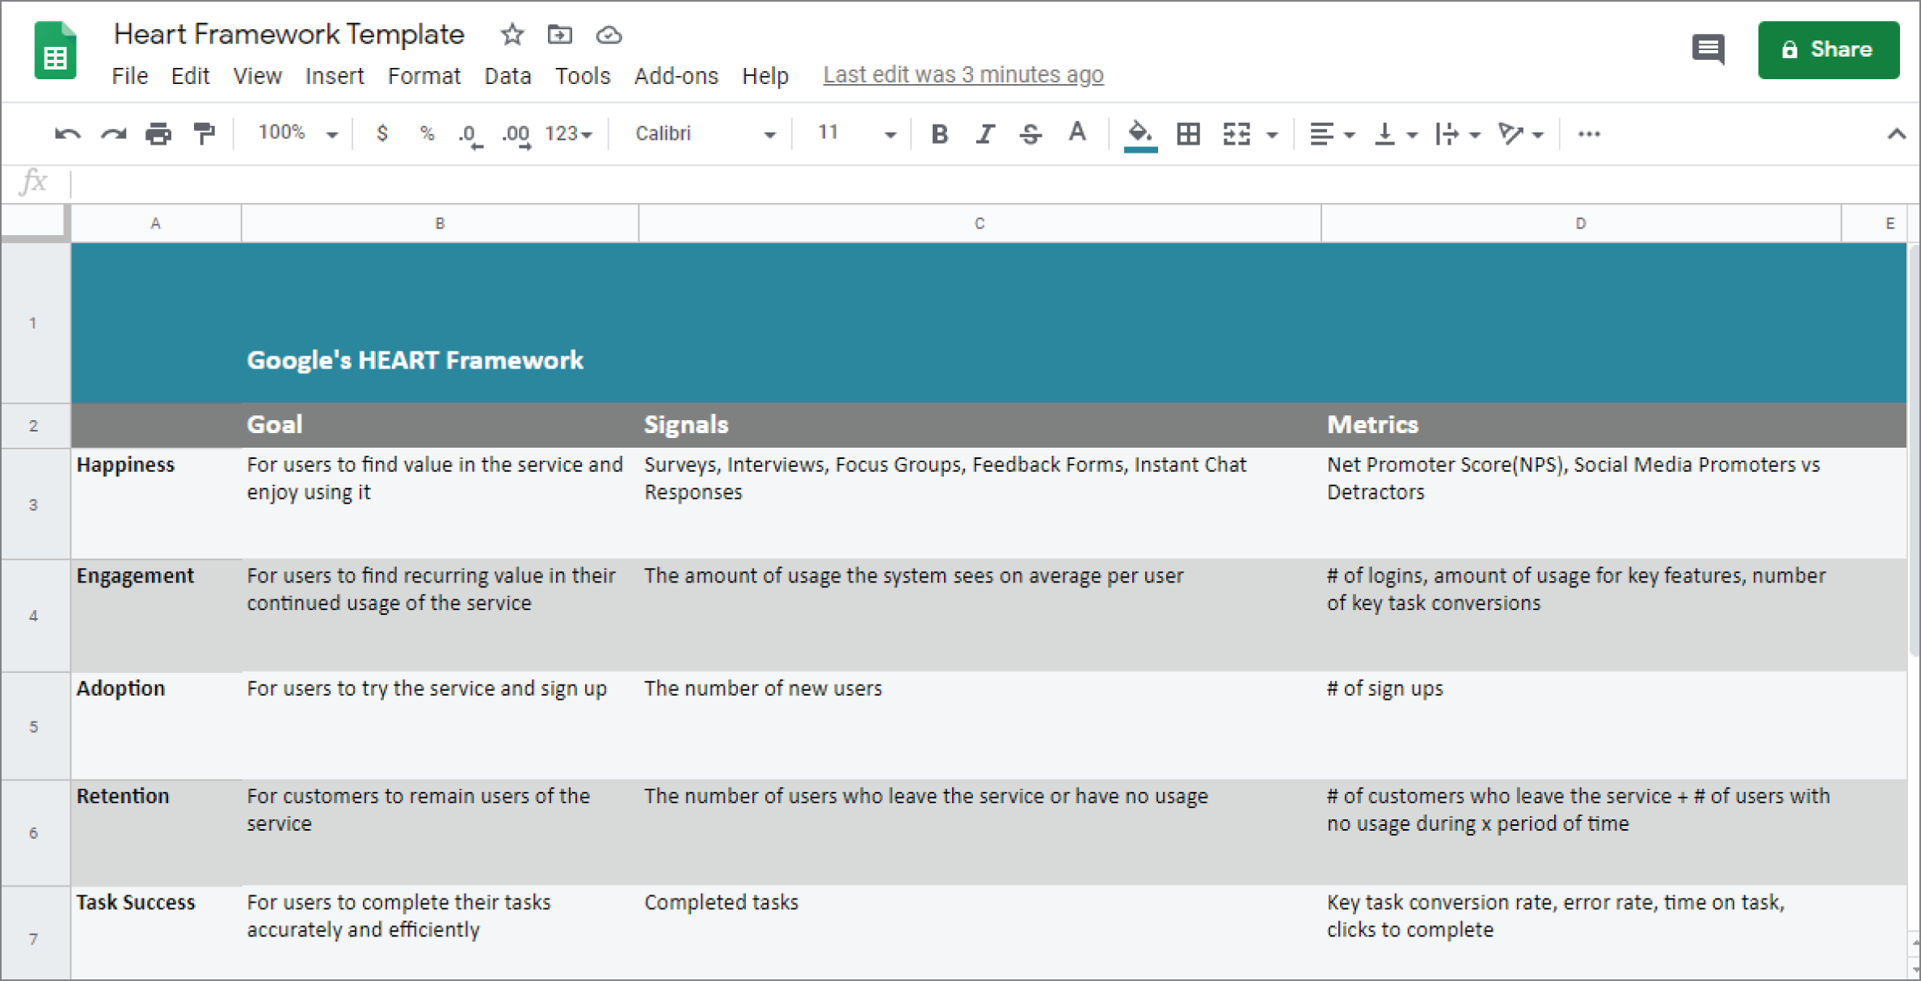
Task: Click the text color A icon
Action: pyautogui.click(x=1077, y=133)
